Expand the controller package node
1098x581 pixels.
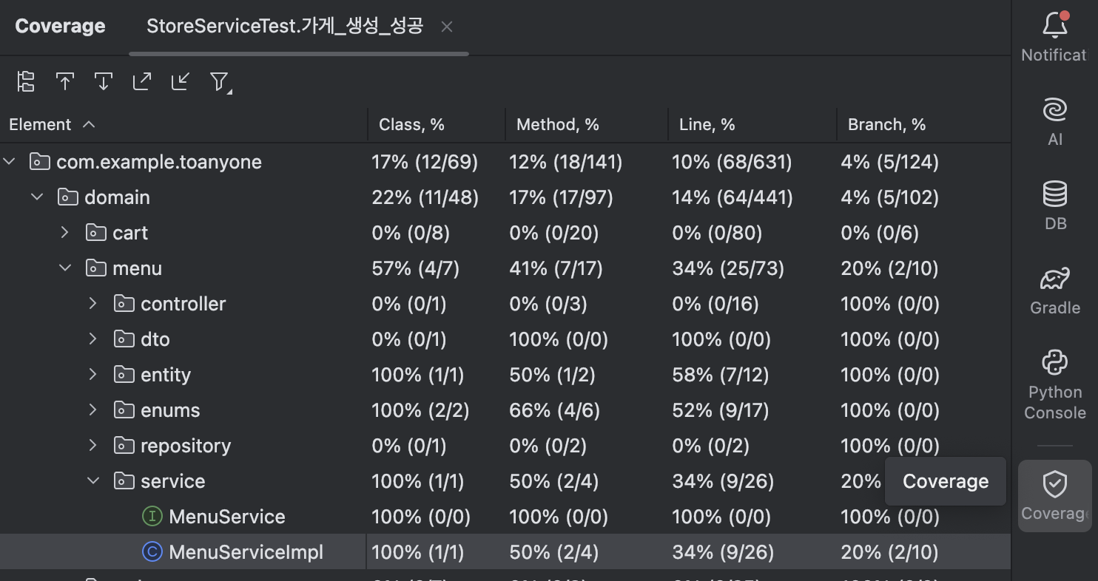pyautogui.click(x=93, y=303)
